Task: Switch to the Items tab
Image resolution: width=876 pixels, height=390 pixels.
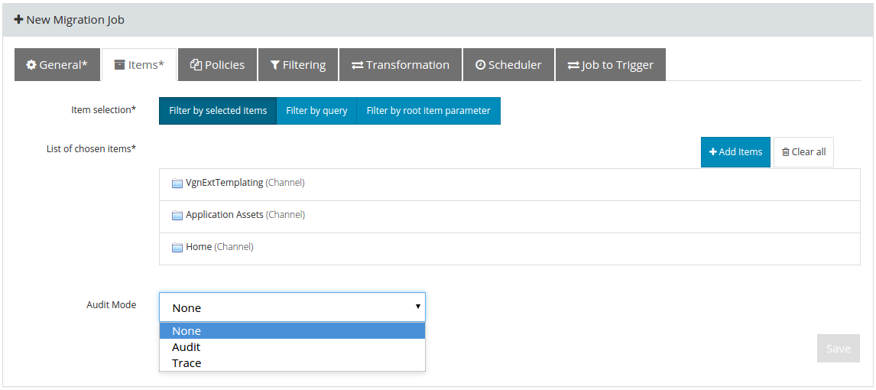Action: (139, 65)
